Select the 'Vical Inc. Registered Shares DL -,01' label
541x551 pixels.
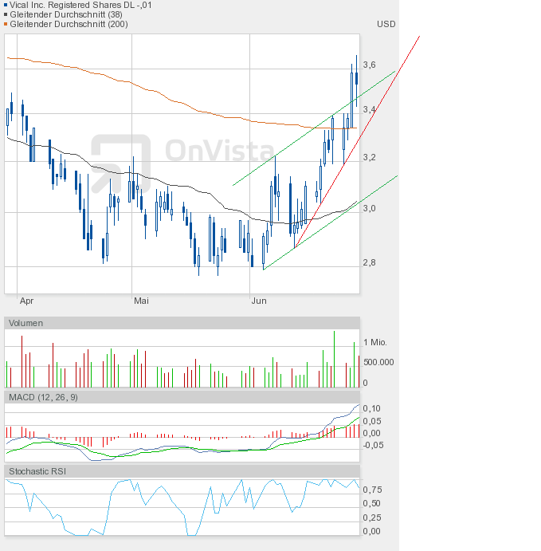click(80, 6)
